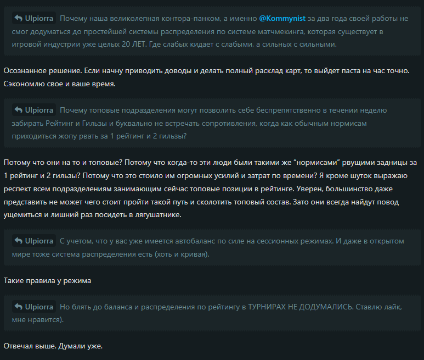
Task: Click reply arrow in quote about автобаланс
Action: tap(19, 241)
